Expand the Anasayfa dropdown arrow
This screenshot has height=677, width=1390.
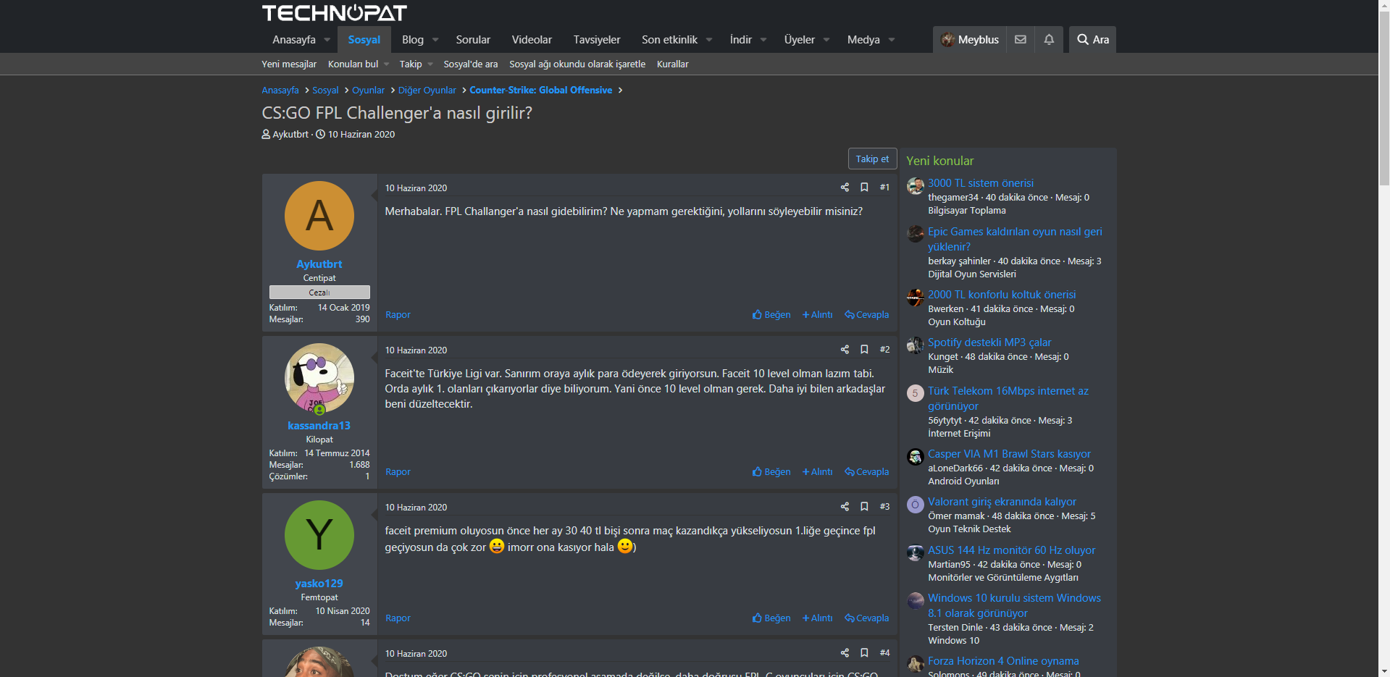click(327, 40)
